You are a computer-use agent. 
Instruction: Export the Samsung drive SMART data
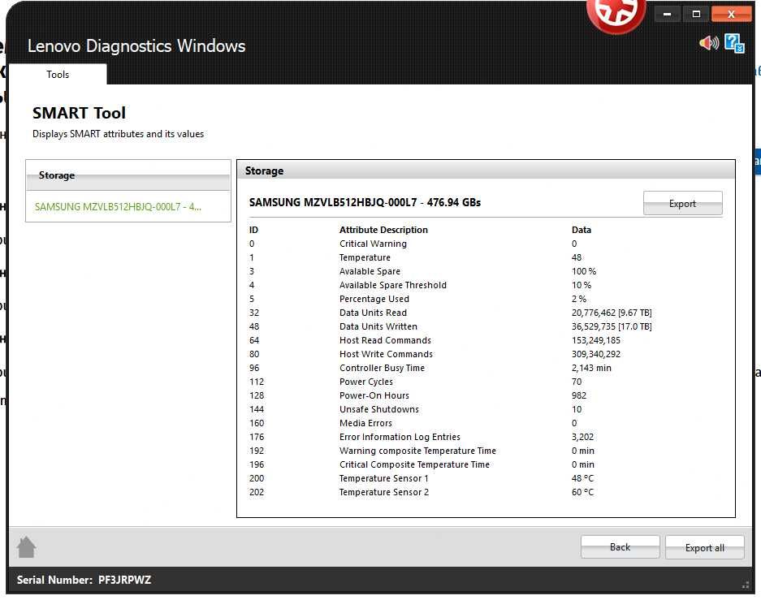click(682, 203)
